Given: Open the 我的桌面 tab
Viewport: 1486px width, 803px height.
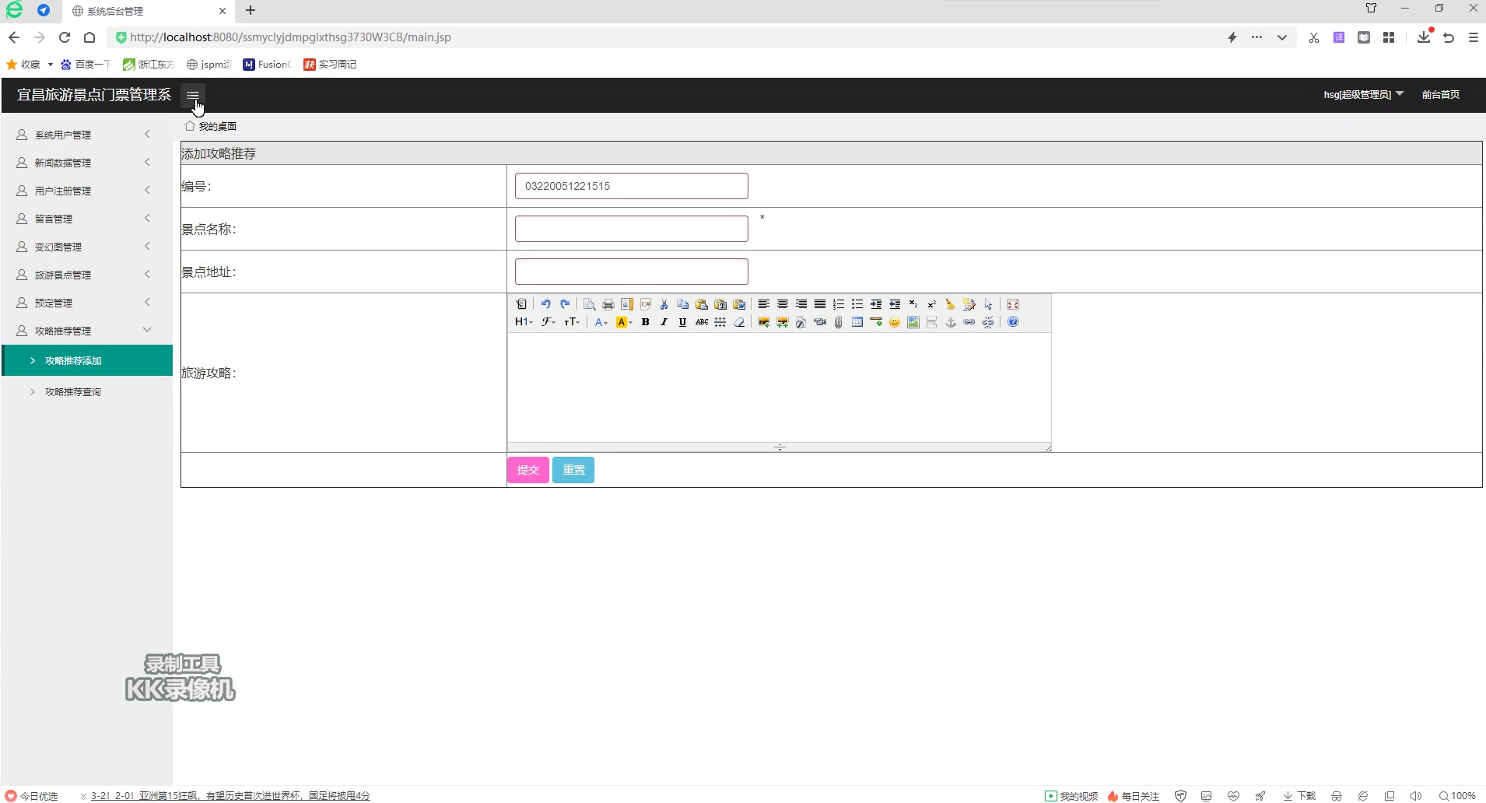Looking at the screenshot, I should (211, 126).
